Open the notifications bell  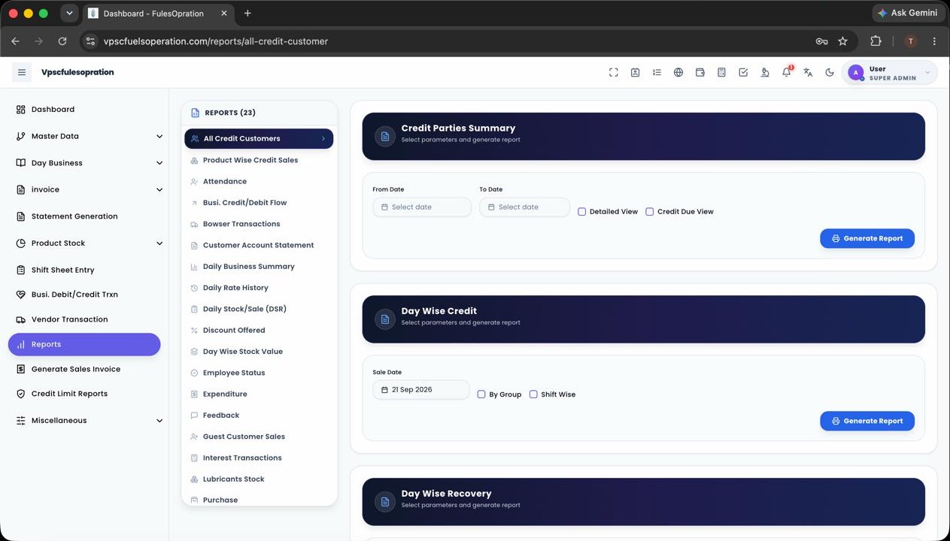(x=787, y=72)
